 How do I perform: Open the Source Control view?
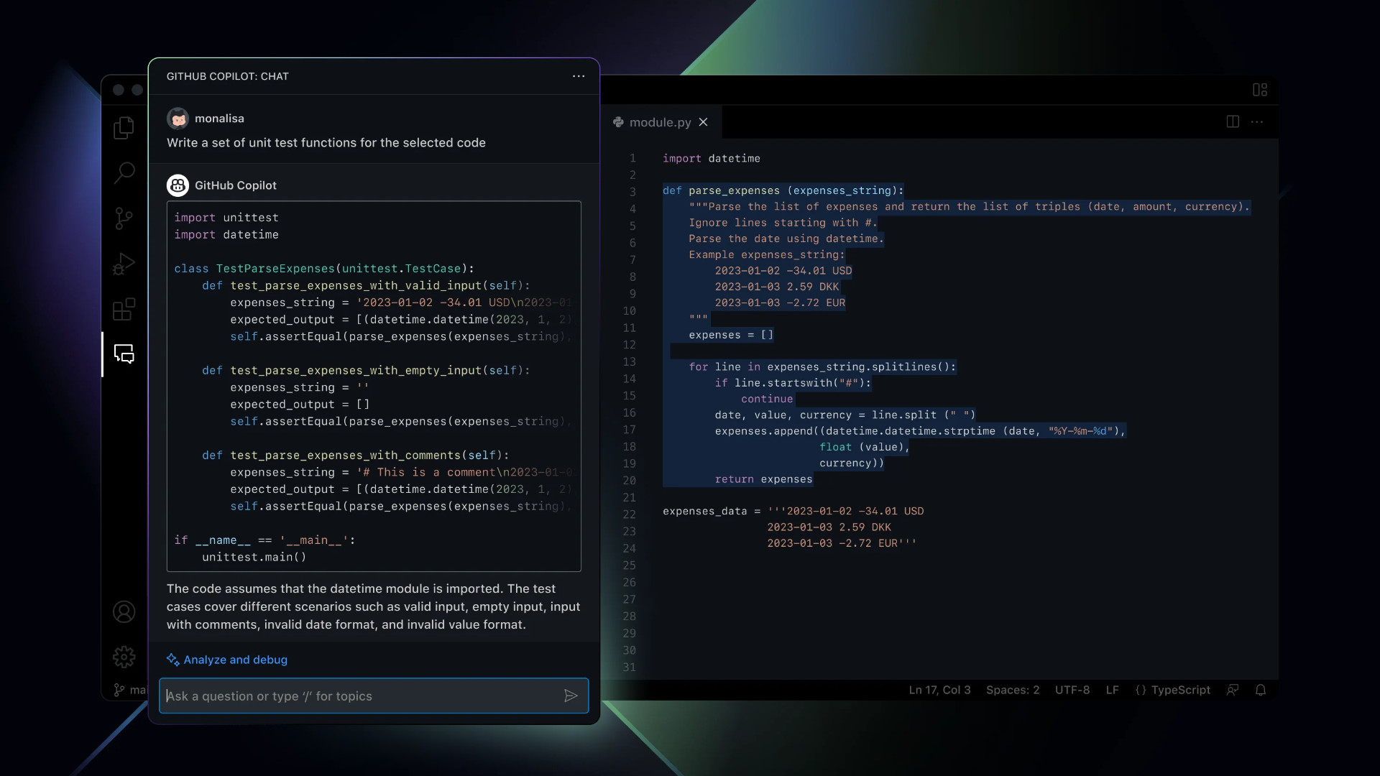(x=123, y=218)
